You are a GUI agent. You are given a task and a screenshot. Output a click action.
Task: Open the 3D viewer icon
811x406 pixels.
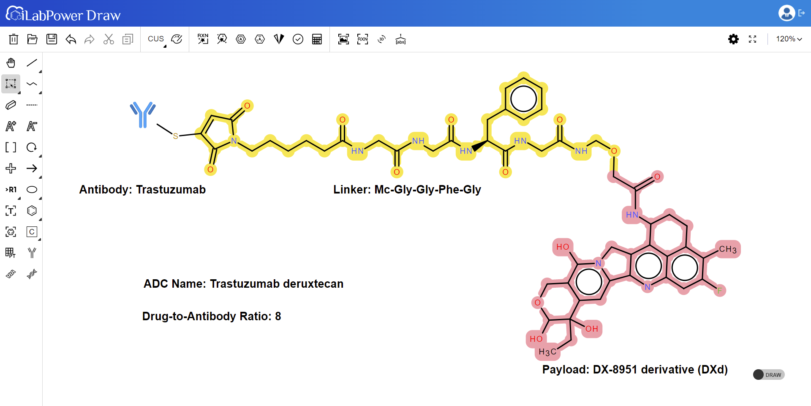381,39
